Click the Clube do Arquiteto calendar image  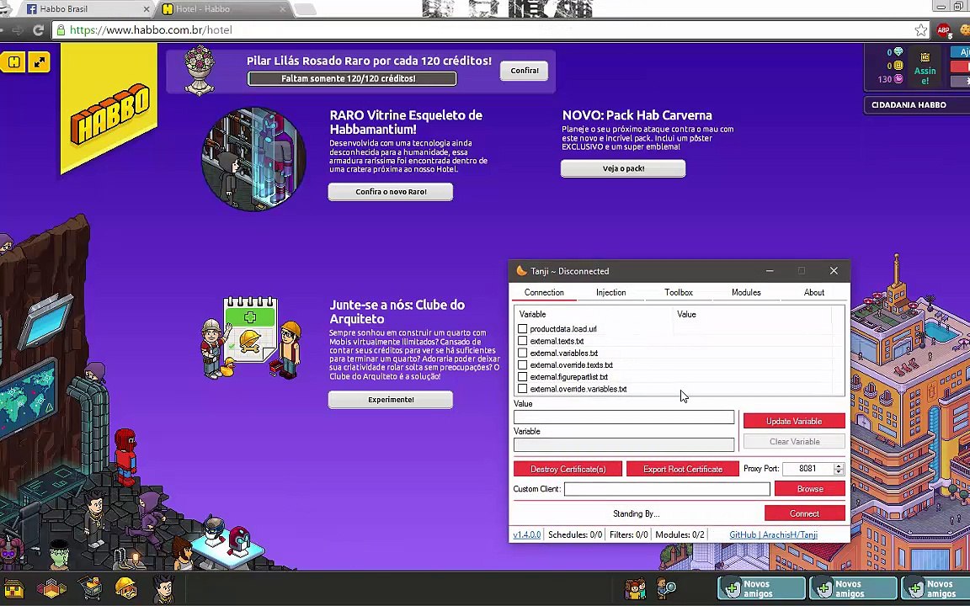click(x=251, y=338)
